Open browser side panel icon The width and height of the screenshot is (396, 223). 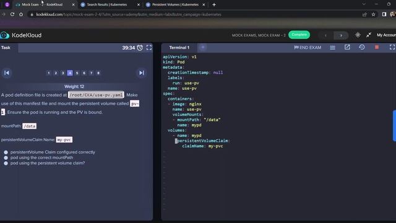tap(384, 14)
